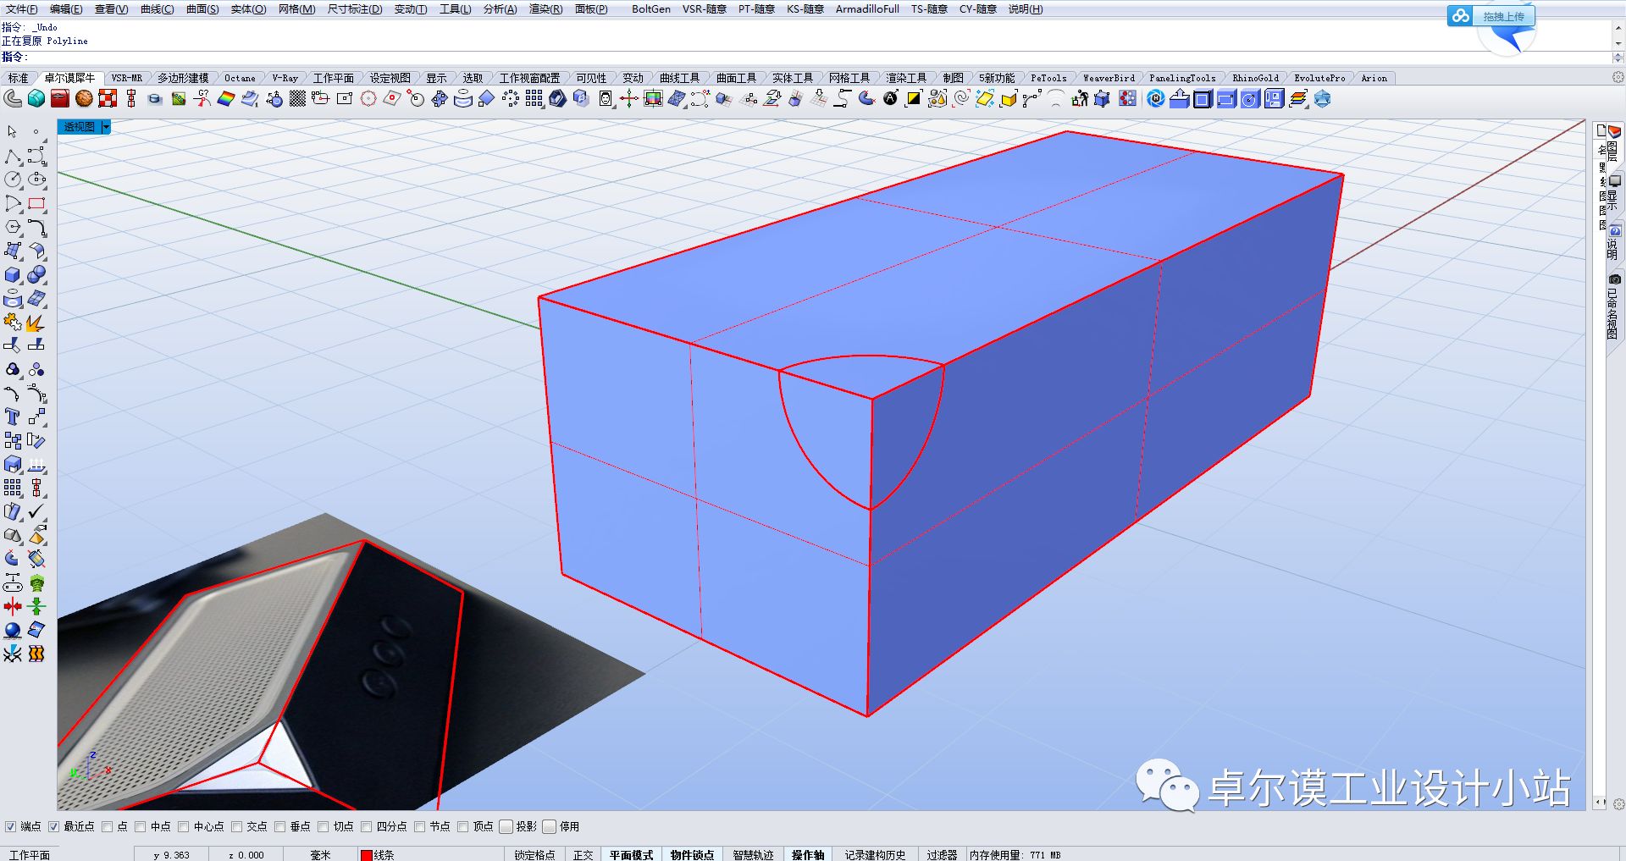Viewport: 1626px width, 861px height.
Task: Toggle the 端点 osnap checkbox
Action: 11,826
